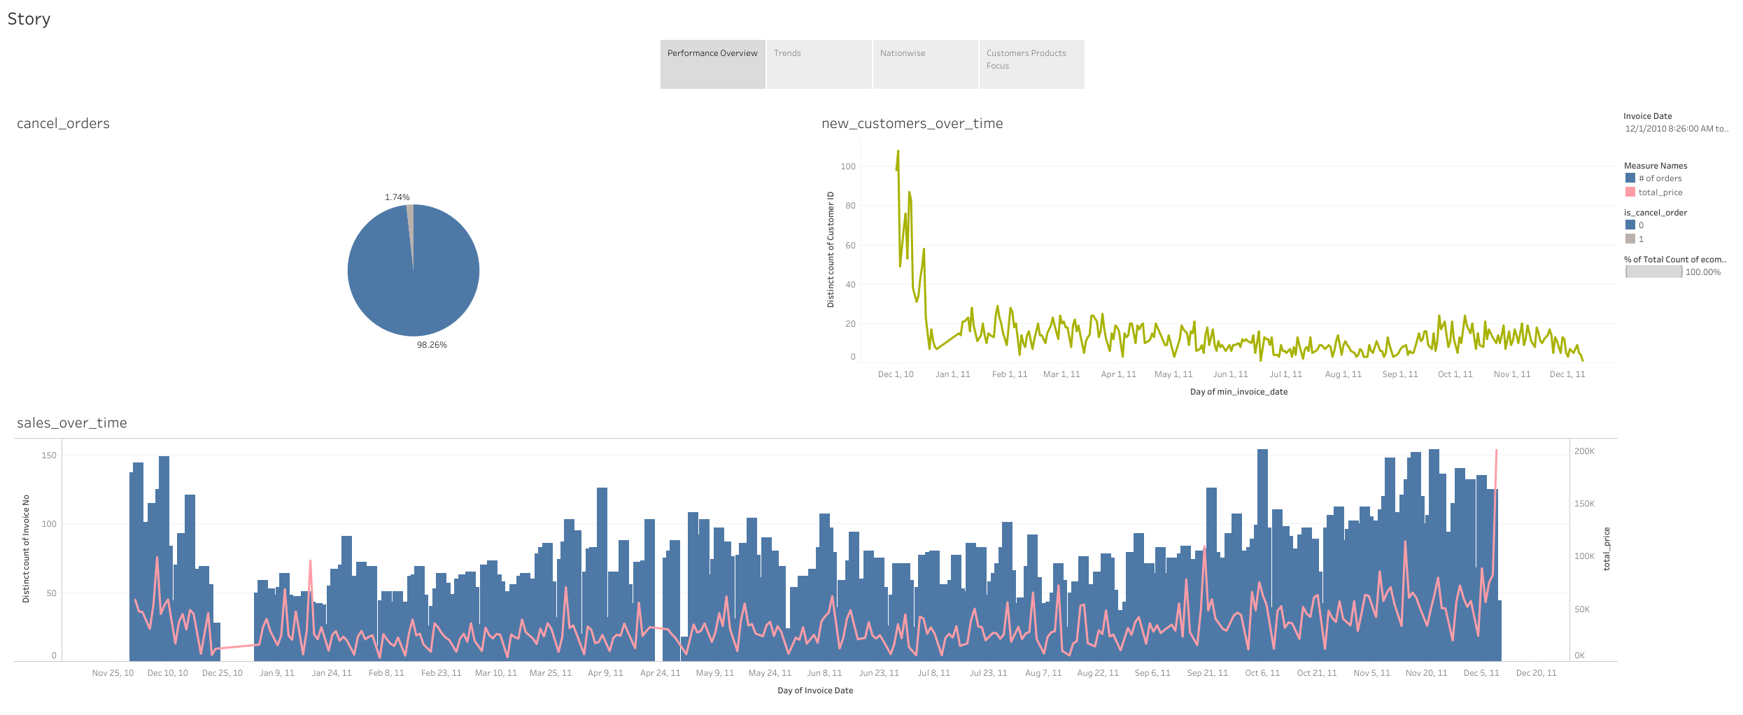
Task: Switch to the Trends story point
Action: click(x=819, y=64)
